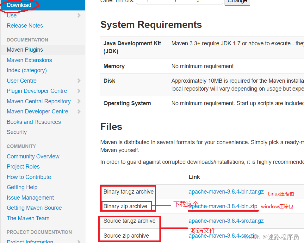Download apache-maven-3.8.4-src.zip
The width and height of the screenshot is (304, 243).
pyautogui.click(x=223, y=236)
